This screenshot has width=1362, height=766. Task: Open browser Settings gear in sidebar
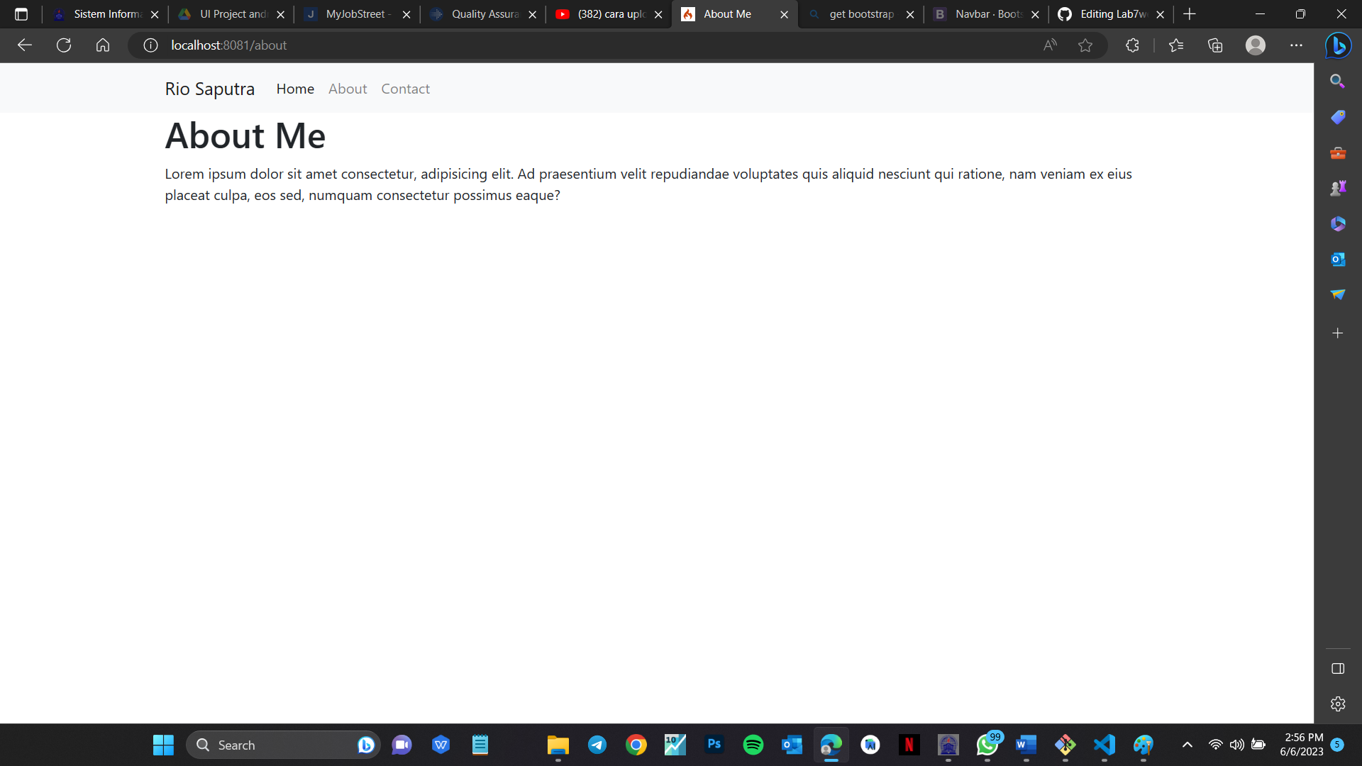point(1338,704)
